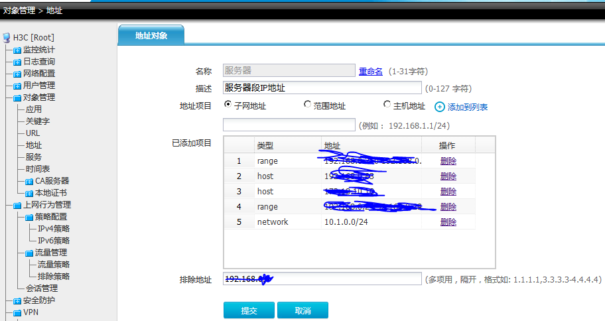Collapse the 对象管理 tree node
Viewport: 605px width, 321px height.
39,97
